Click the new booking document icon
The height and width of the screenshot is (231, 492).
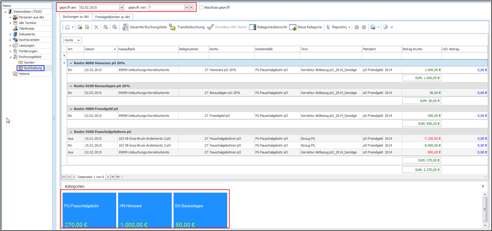(x=68, y=27)
